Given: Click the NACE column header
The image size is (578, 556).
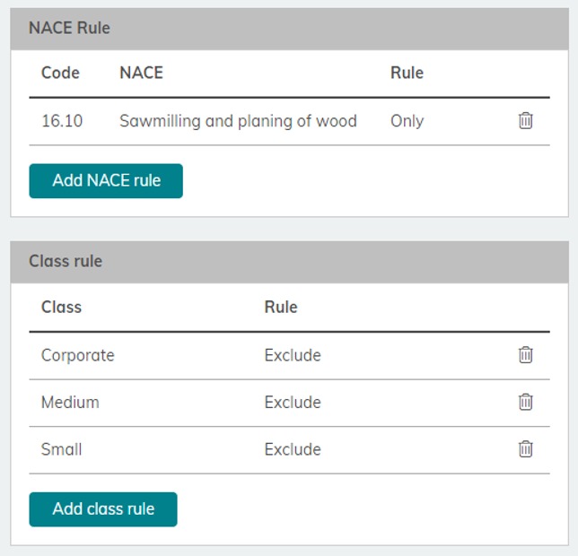Looking at the screenshot, I should tap(141, 73).
